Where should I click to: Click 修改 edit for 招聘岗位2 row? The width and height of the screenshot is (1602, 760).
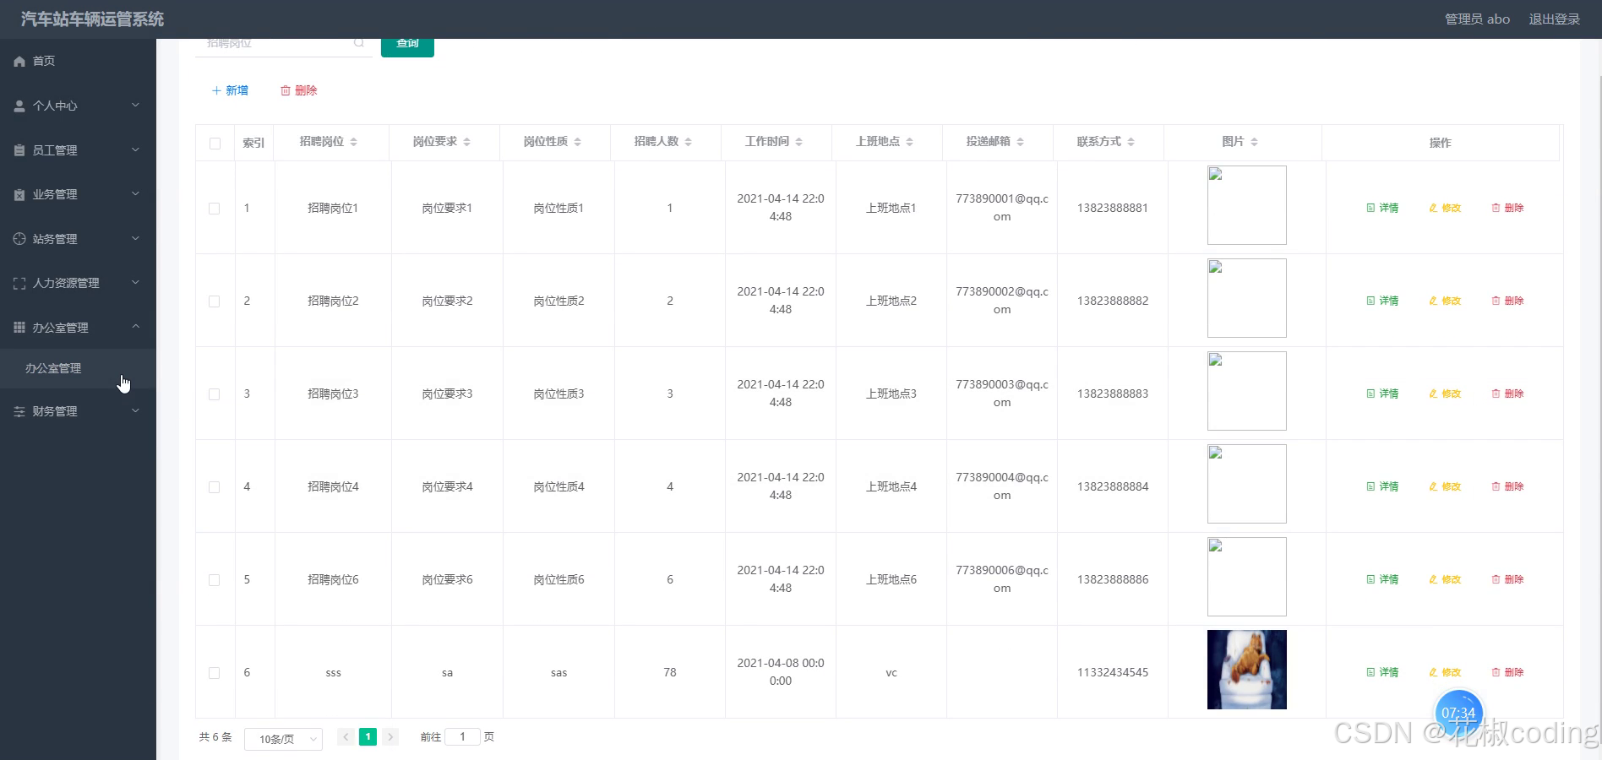click(x=1445, y=301)
